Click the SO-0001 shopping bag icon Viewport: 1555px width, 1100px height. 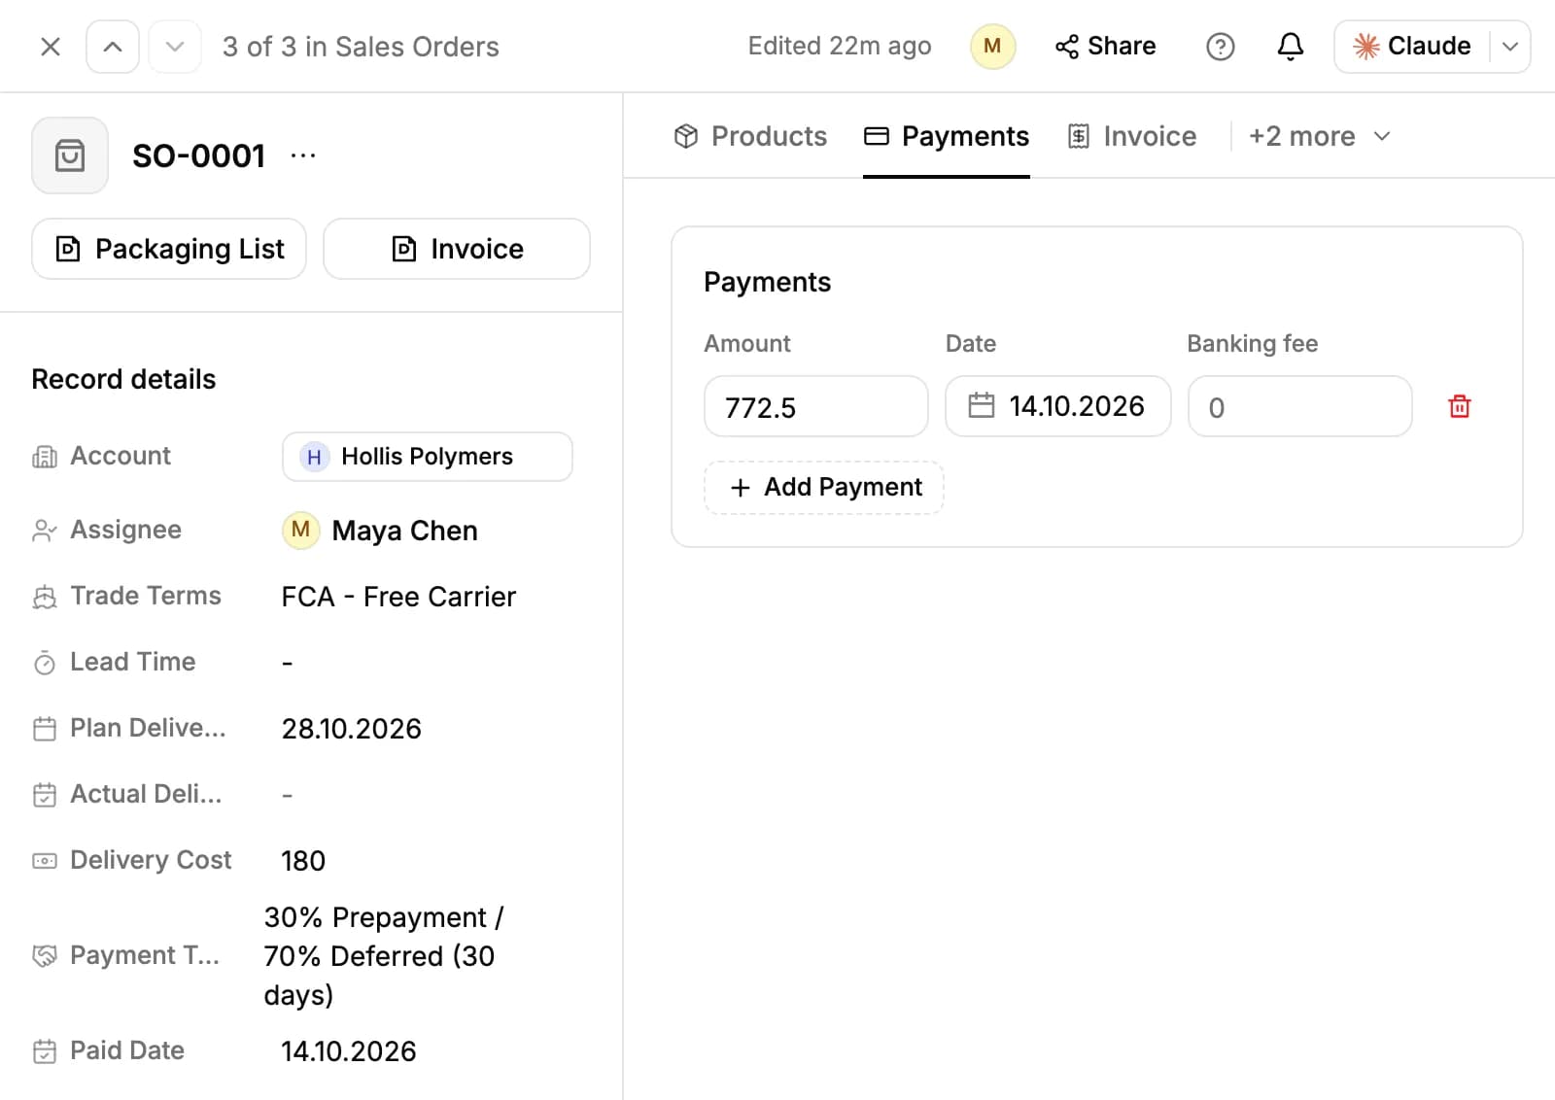[70, 155]
